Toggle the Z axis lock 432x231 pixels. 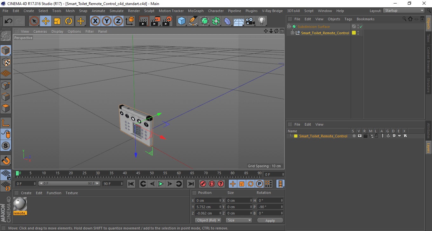coord(118,21)
